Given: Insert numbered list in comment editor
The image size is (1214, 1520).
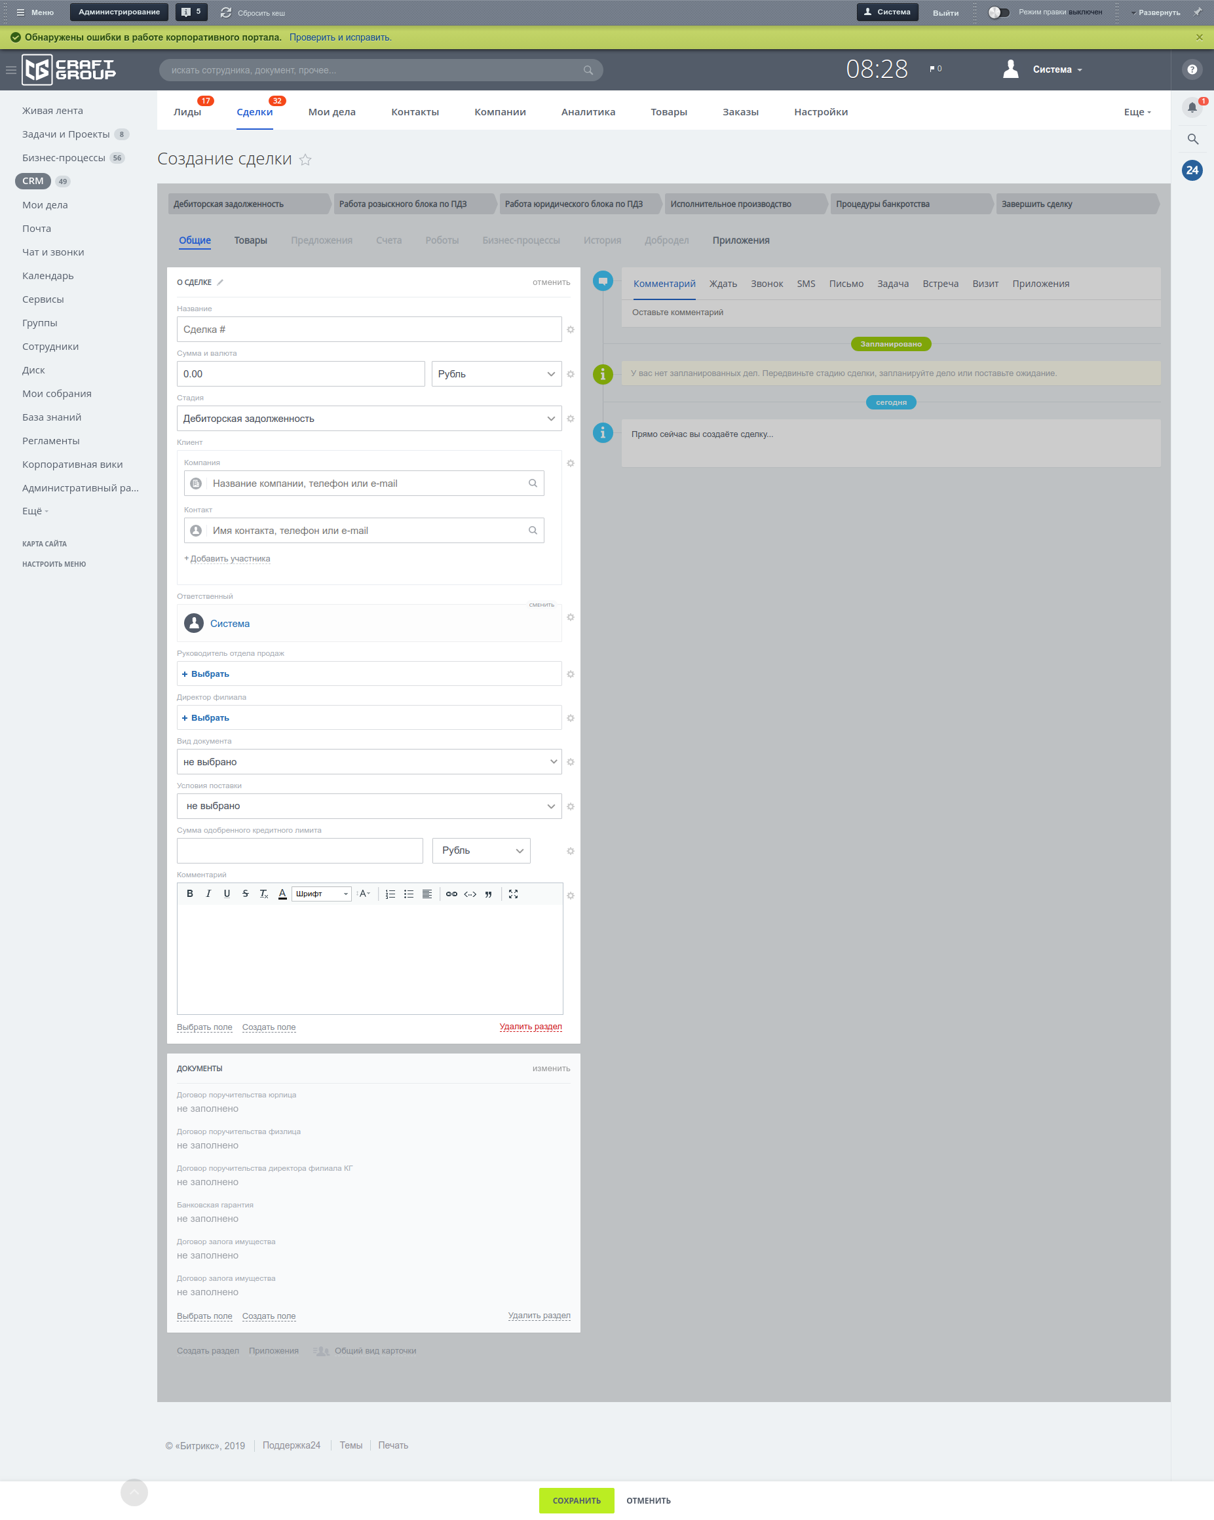Looking at the screenshot, I should [390, 894].
